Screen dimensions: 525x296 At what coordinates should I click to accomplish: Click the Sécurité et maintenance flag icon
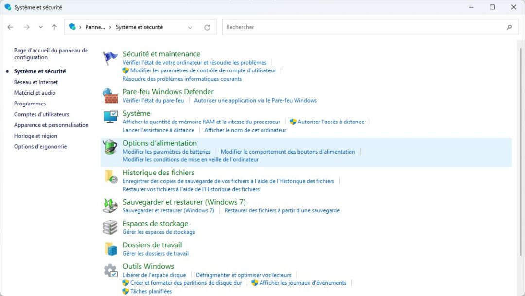pos(110,57)
